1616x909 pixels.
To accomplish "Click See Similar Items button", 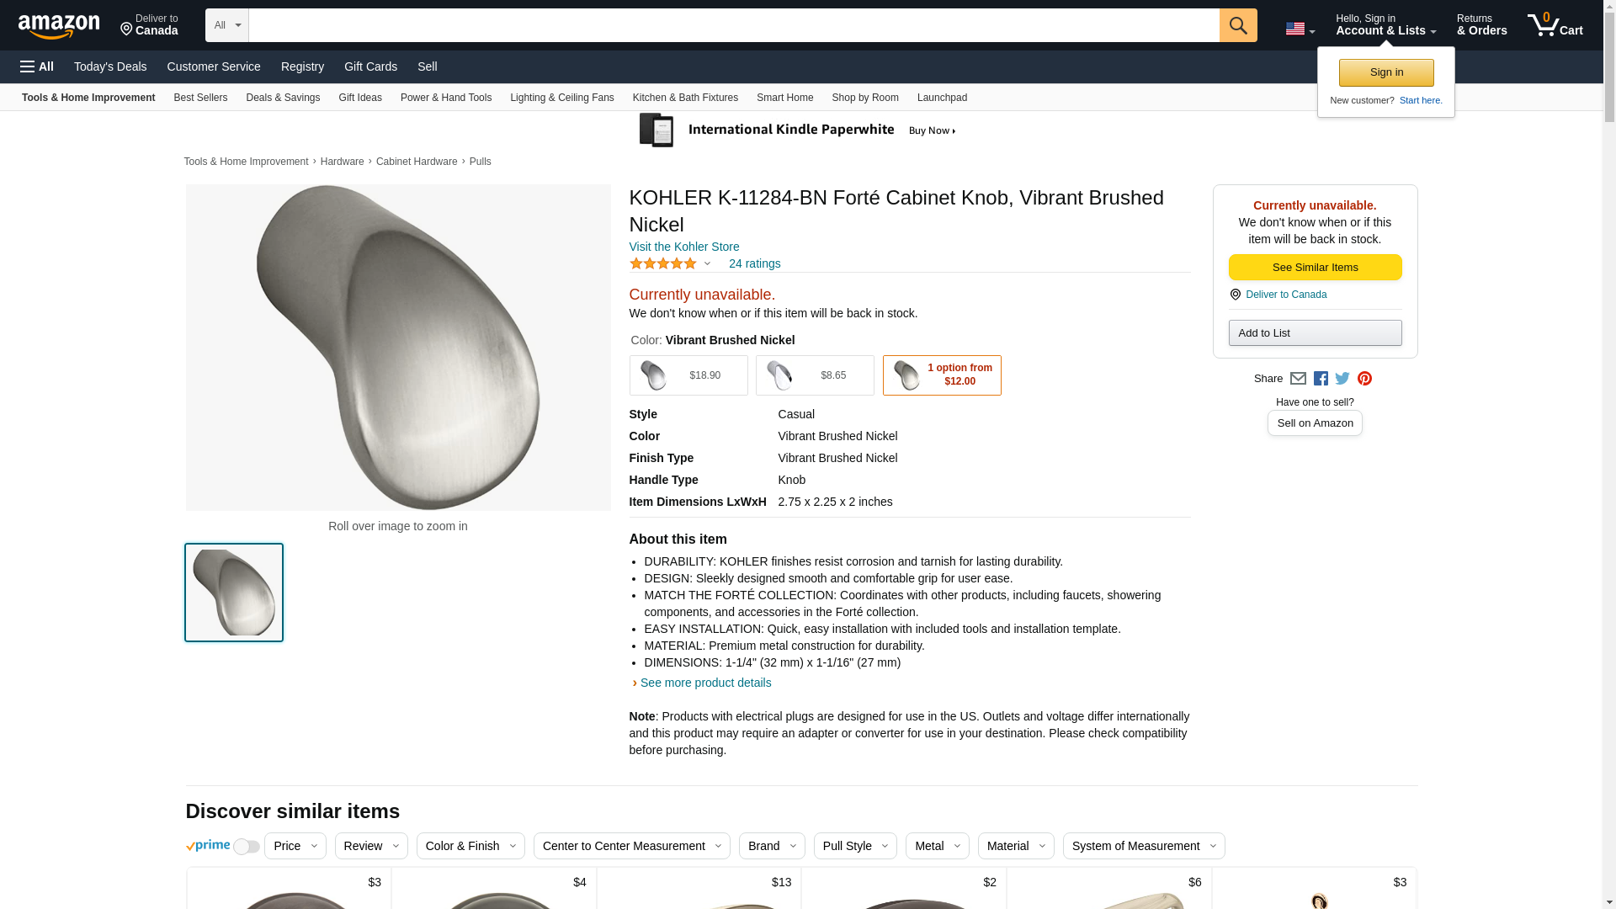I will pyautogui.click(x=1315, y=268).
